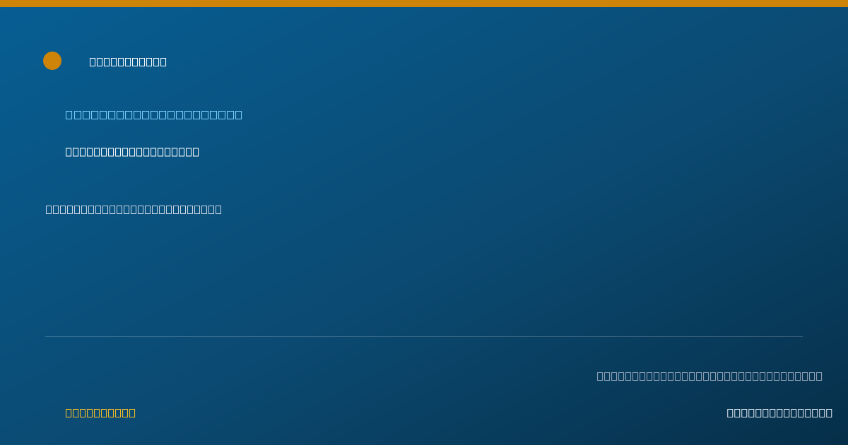848x445 pixels.
Task: Open the gray caption text at bottom right
Action: (709, 376)
